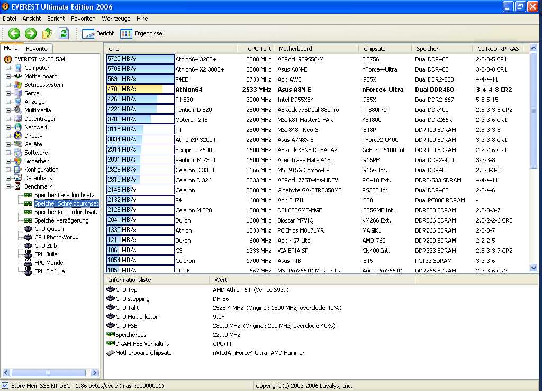The width and height of the screenshot is (542, 391).
Task: Open the Ergebnisse results toolbar button
Action: click(141, 33)
